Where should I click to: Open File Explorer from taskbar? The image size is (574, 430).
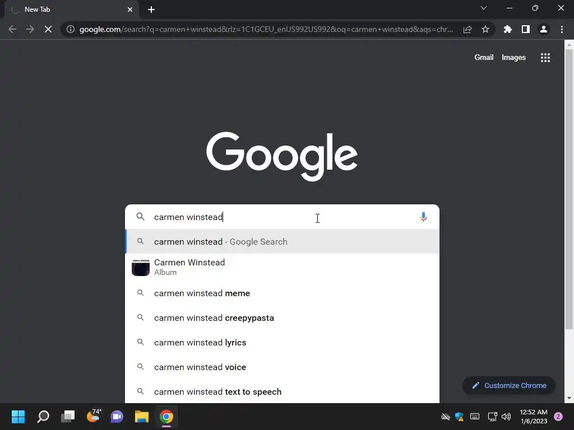coord(142,417)
